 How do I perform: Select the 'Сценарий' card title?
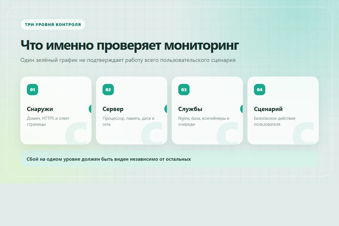[x=268, y=109]
